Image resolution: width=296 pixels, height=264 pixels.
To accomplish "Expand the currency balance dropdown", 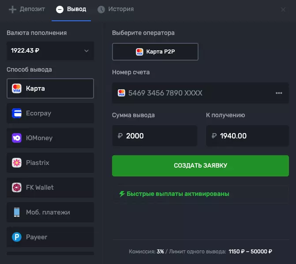I will (50, 51).
